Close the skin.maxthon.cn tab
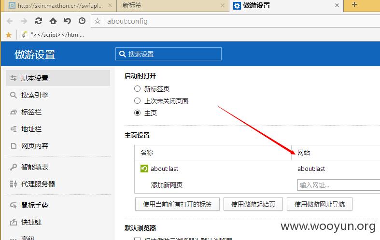Screen dimensions: 380x240 [x=110, y=5]
